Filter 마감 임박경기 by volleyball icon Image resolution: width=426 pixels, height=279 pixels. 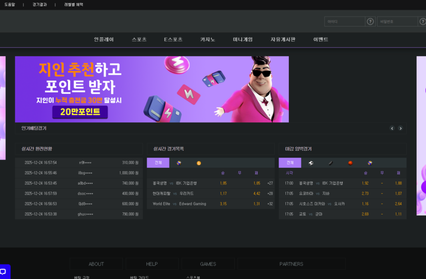pyautogui.click(x=370, y=163)
